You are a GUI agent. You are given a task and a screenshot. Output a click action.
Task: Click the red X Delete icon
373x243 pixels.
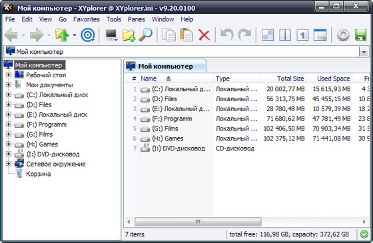[x=204, y=35]
